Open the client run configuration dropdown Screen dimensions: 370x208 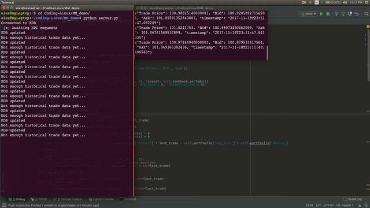pyautogui.click(x=308, y=14)
